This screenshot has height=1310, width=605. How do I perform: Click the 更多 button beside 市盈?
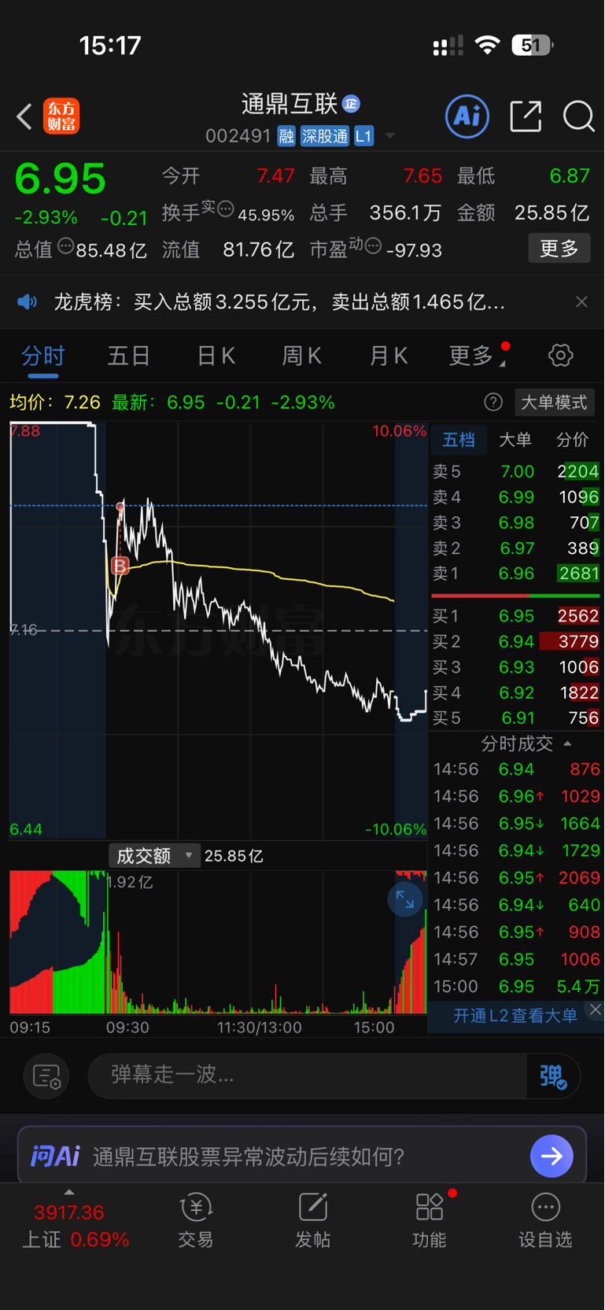click(x=559, y=249)
